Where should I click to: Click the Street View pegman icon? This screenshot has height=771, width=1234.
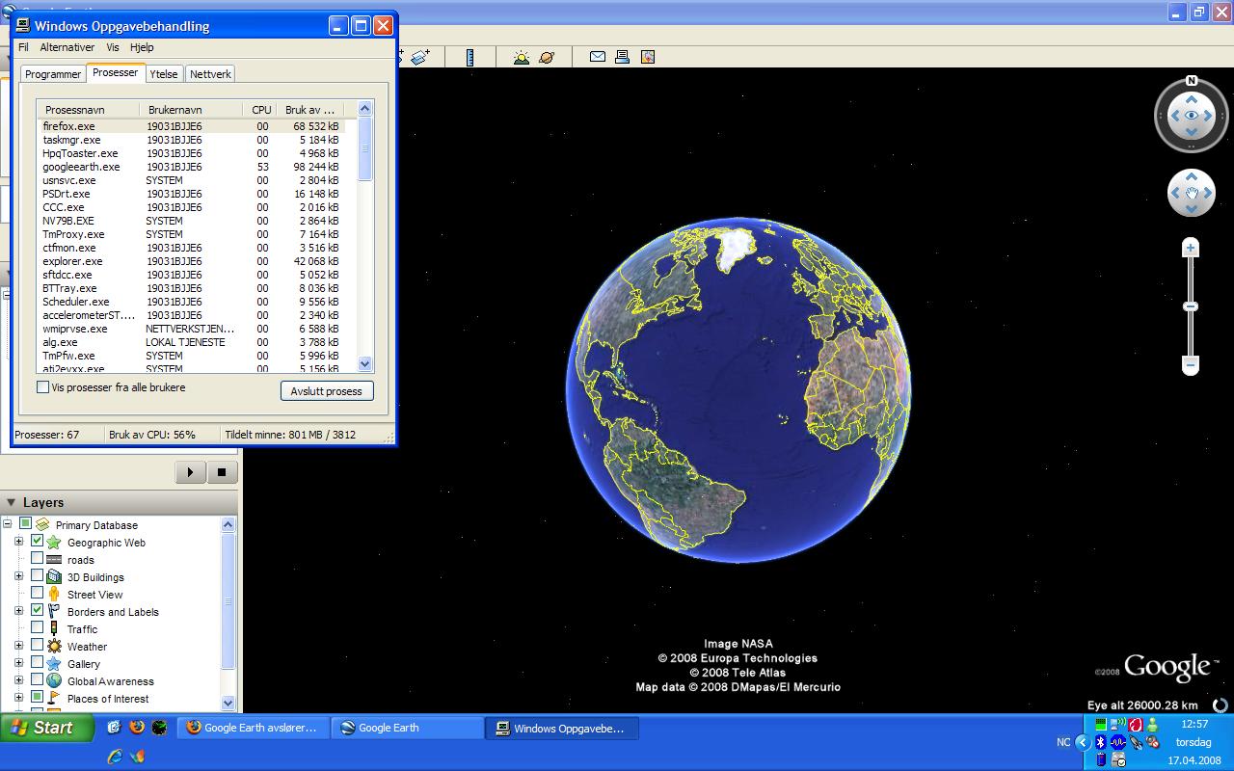(54, 595)
